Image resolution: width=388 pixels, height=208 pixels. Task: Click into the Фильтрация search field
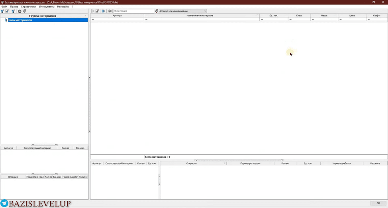133,11
